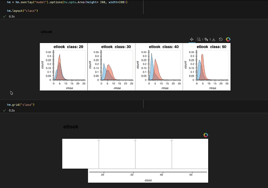The image size is (268, 188).
Task: Click the Save plot download icon
Action: click(x=213, y=39)
